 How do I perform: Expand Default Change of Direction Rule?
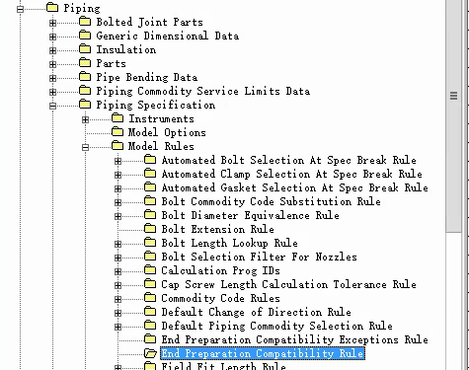[x=117, y=313]
